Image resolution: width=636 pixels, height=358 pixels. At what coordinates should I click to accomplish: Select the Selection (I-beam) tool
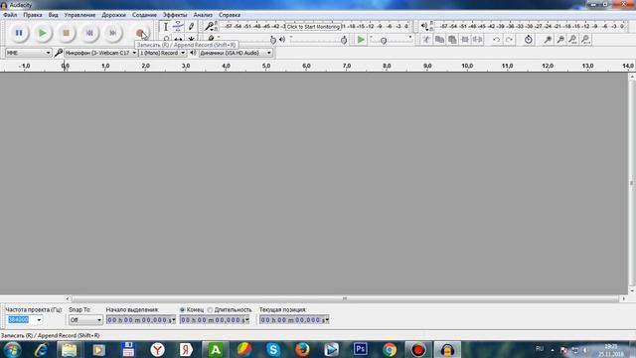[x=166, y=27]
